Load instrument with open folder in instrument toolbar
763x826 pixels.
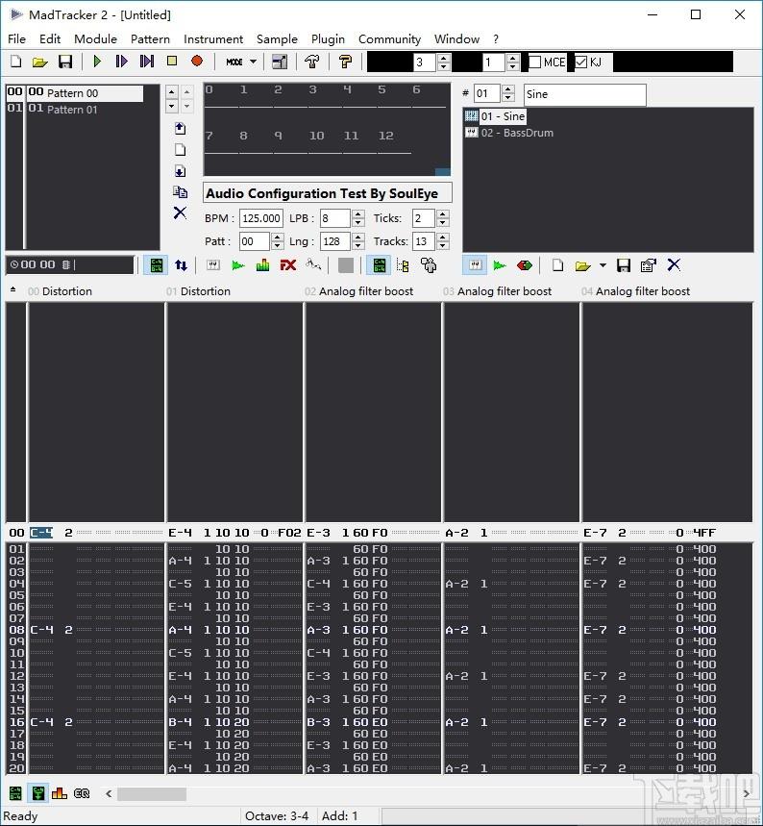(582, 266)
